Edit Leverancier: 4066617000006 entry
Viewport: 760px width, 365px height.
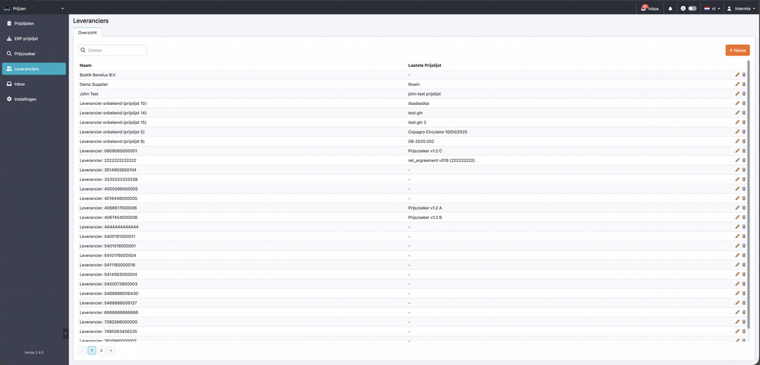pyautogui.click(x=737, y=208)
